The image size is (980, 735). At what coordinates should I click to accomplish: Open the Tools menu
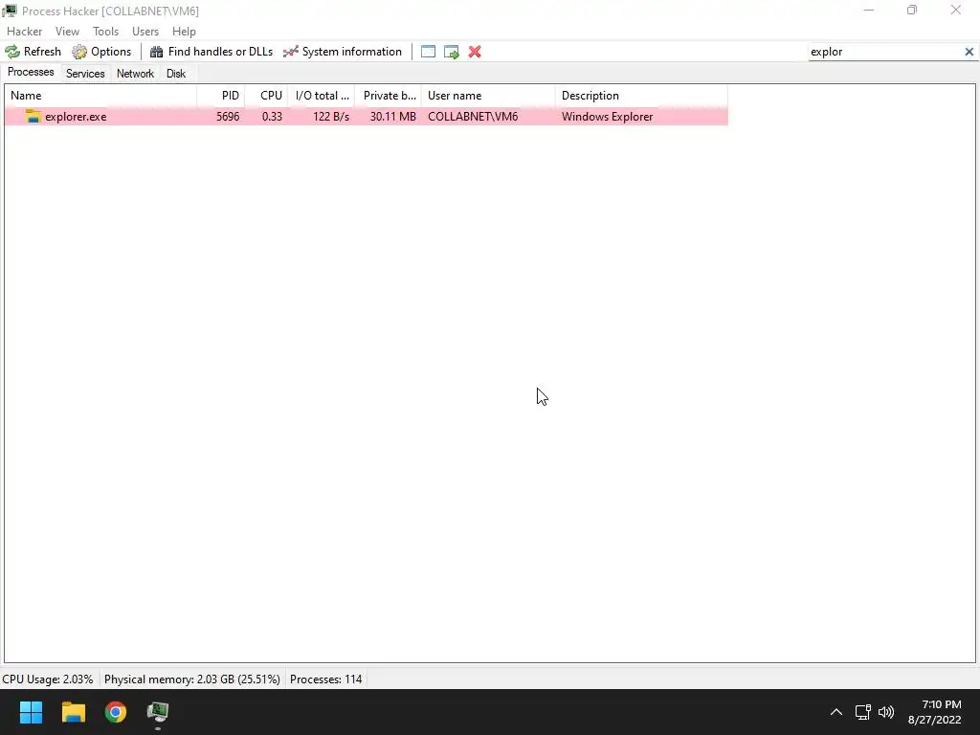(x=105, y=32)
